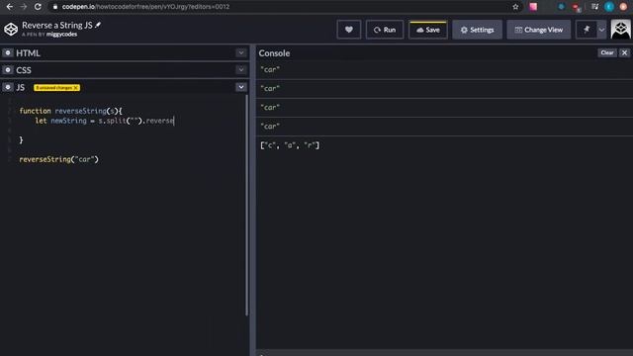Click the CodePen logo icon
The image size is (633, 356).
(x=11, y=29)
